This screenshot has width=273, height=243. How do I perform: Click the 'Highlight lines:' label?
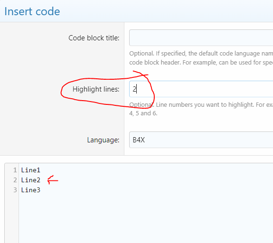[96, 89]
